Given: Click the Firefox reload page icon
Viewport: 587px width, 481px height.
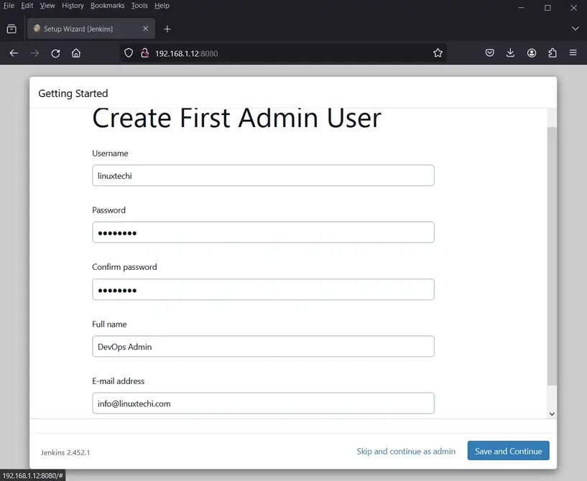Looking at the screenshot, I should tap(55, 53).
